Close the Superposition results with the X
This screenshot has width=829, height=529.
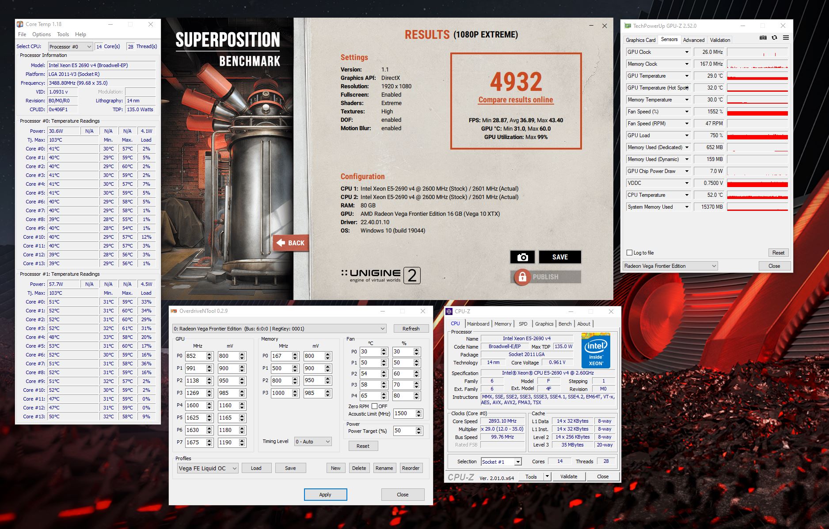(605, 26)
